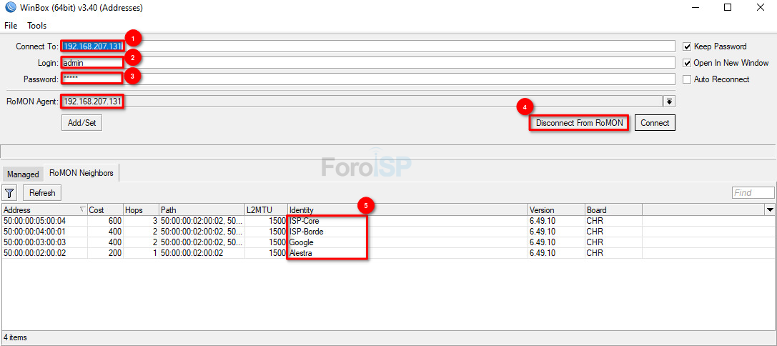777x346 pixels.
Task: Switch to the Managed tab
Action: point(23,174)
